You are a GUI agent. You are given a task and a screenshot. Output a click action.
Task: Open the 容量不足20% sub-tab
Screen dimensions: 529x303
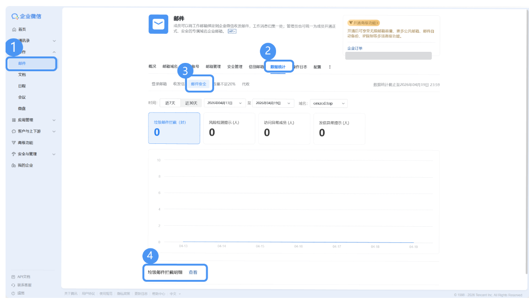tap(224, 84)
